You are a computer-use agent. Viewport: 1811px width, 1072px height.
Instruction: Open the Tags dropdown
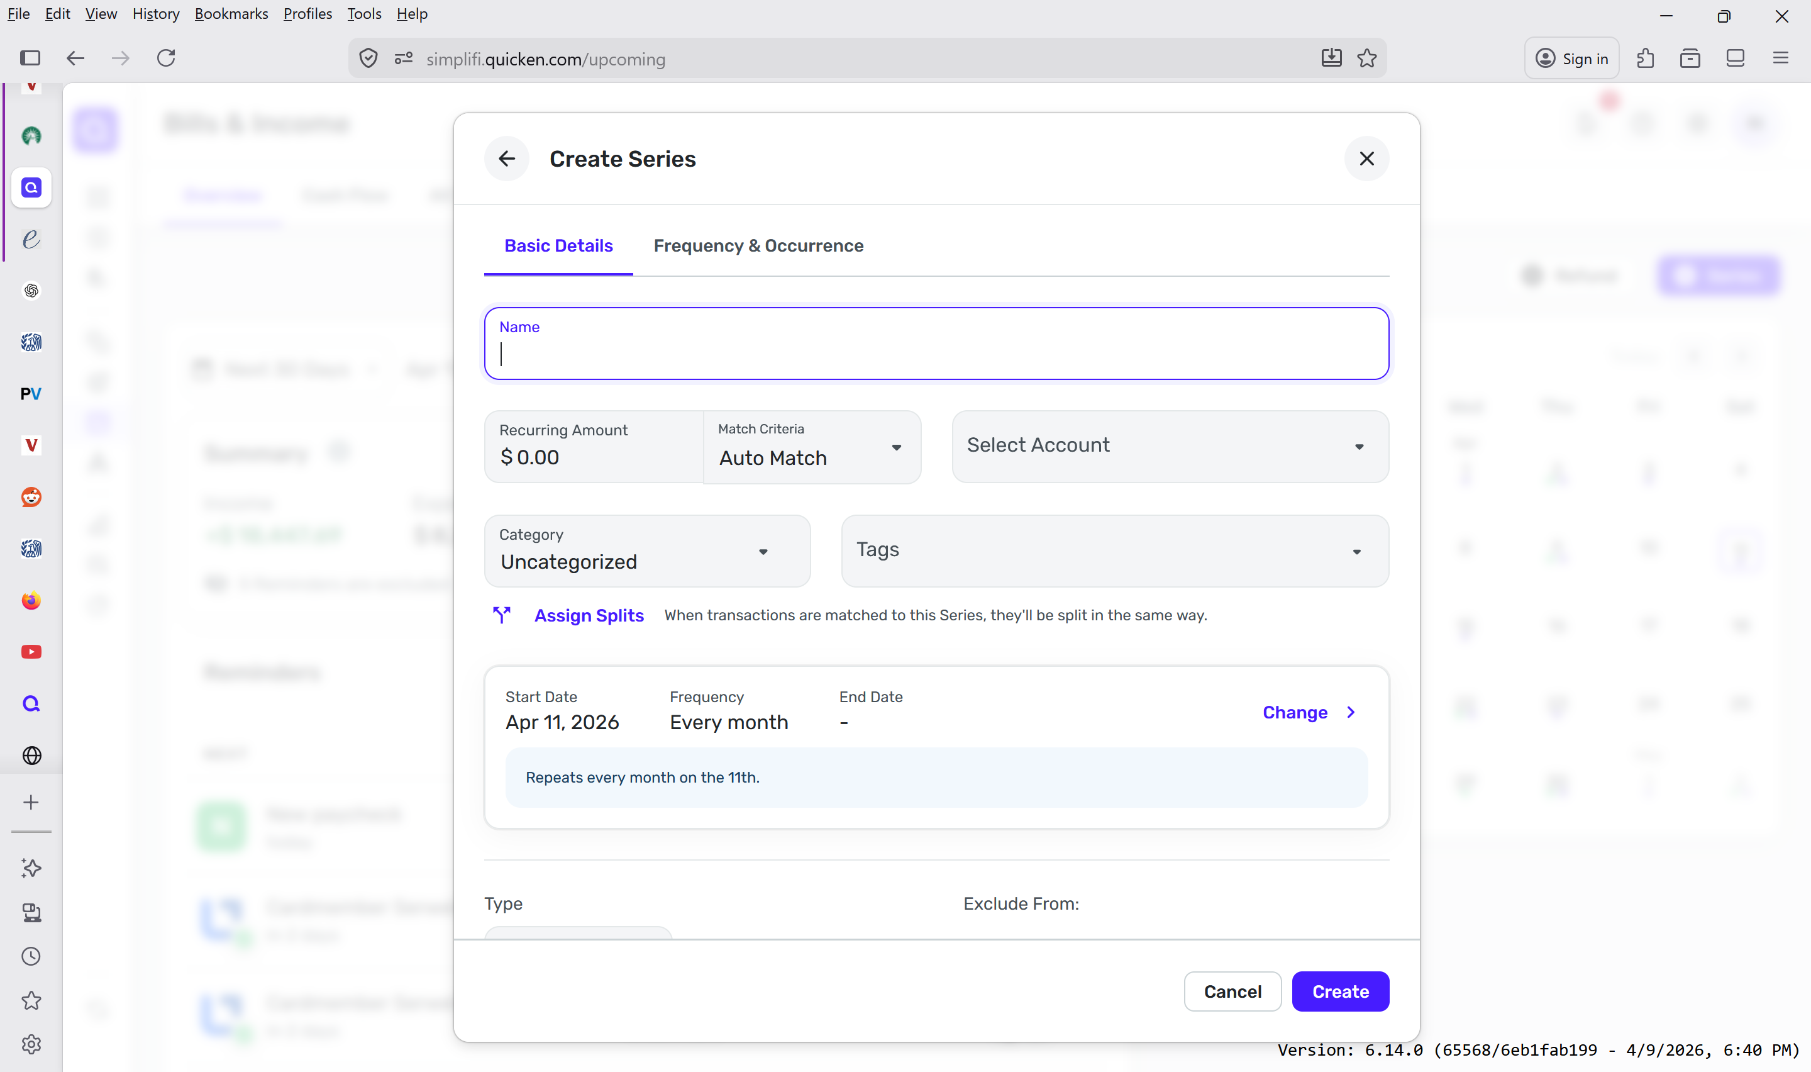pos(1114,551)
